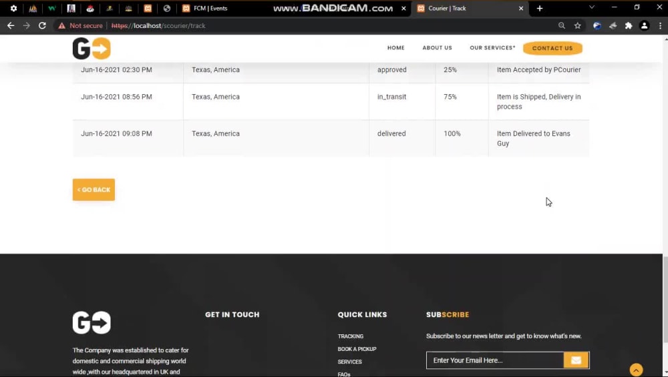Switch to the pinned green W tab
The height and width of the screenshot is (377, 668).
(x=52, y=8)
